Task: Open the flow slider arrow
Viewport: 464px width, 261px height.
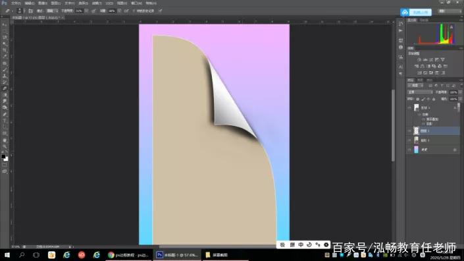Action: pos(119,11)
